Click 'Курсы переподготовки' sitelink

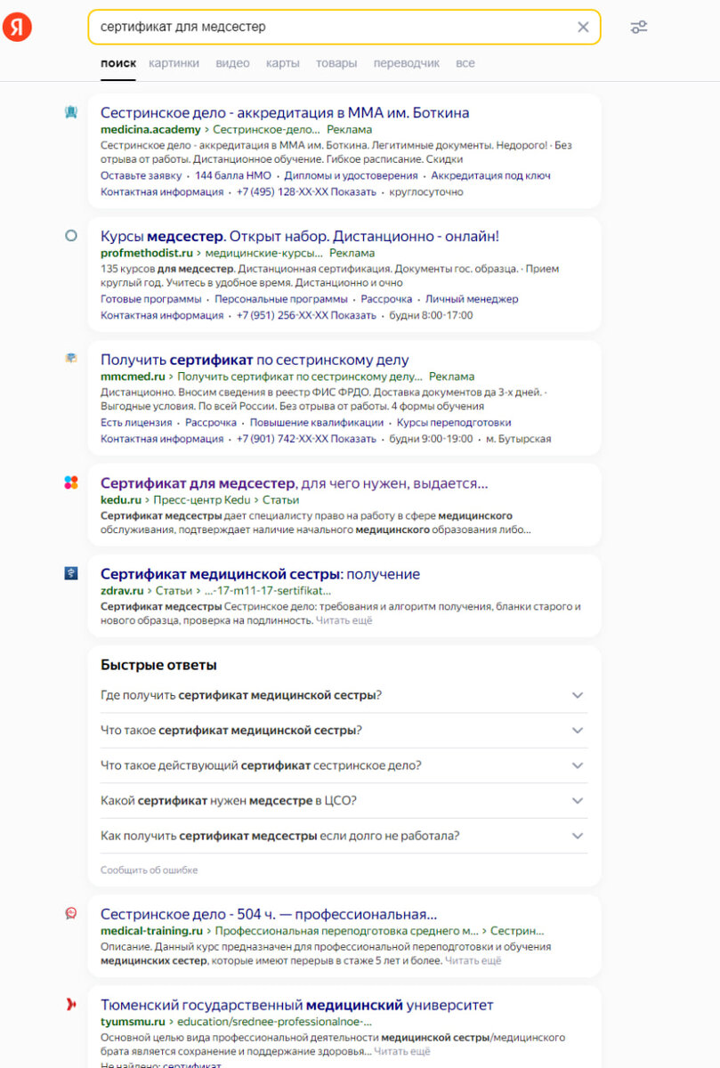coord(454,423)
